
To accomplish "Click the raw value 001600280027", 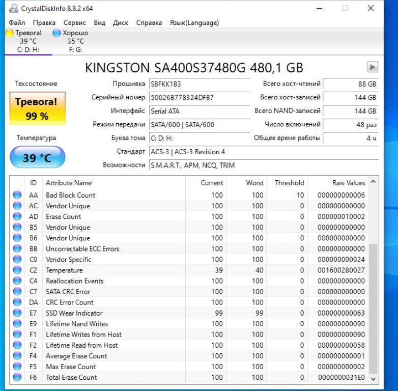I will coord(341,270).
